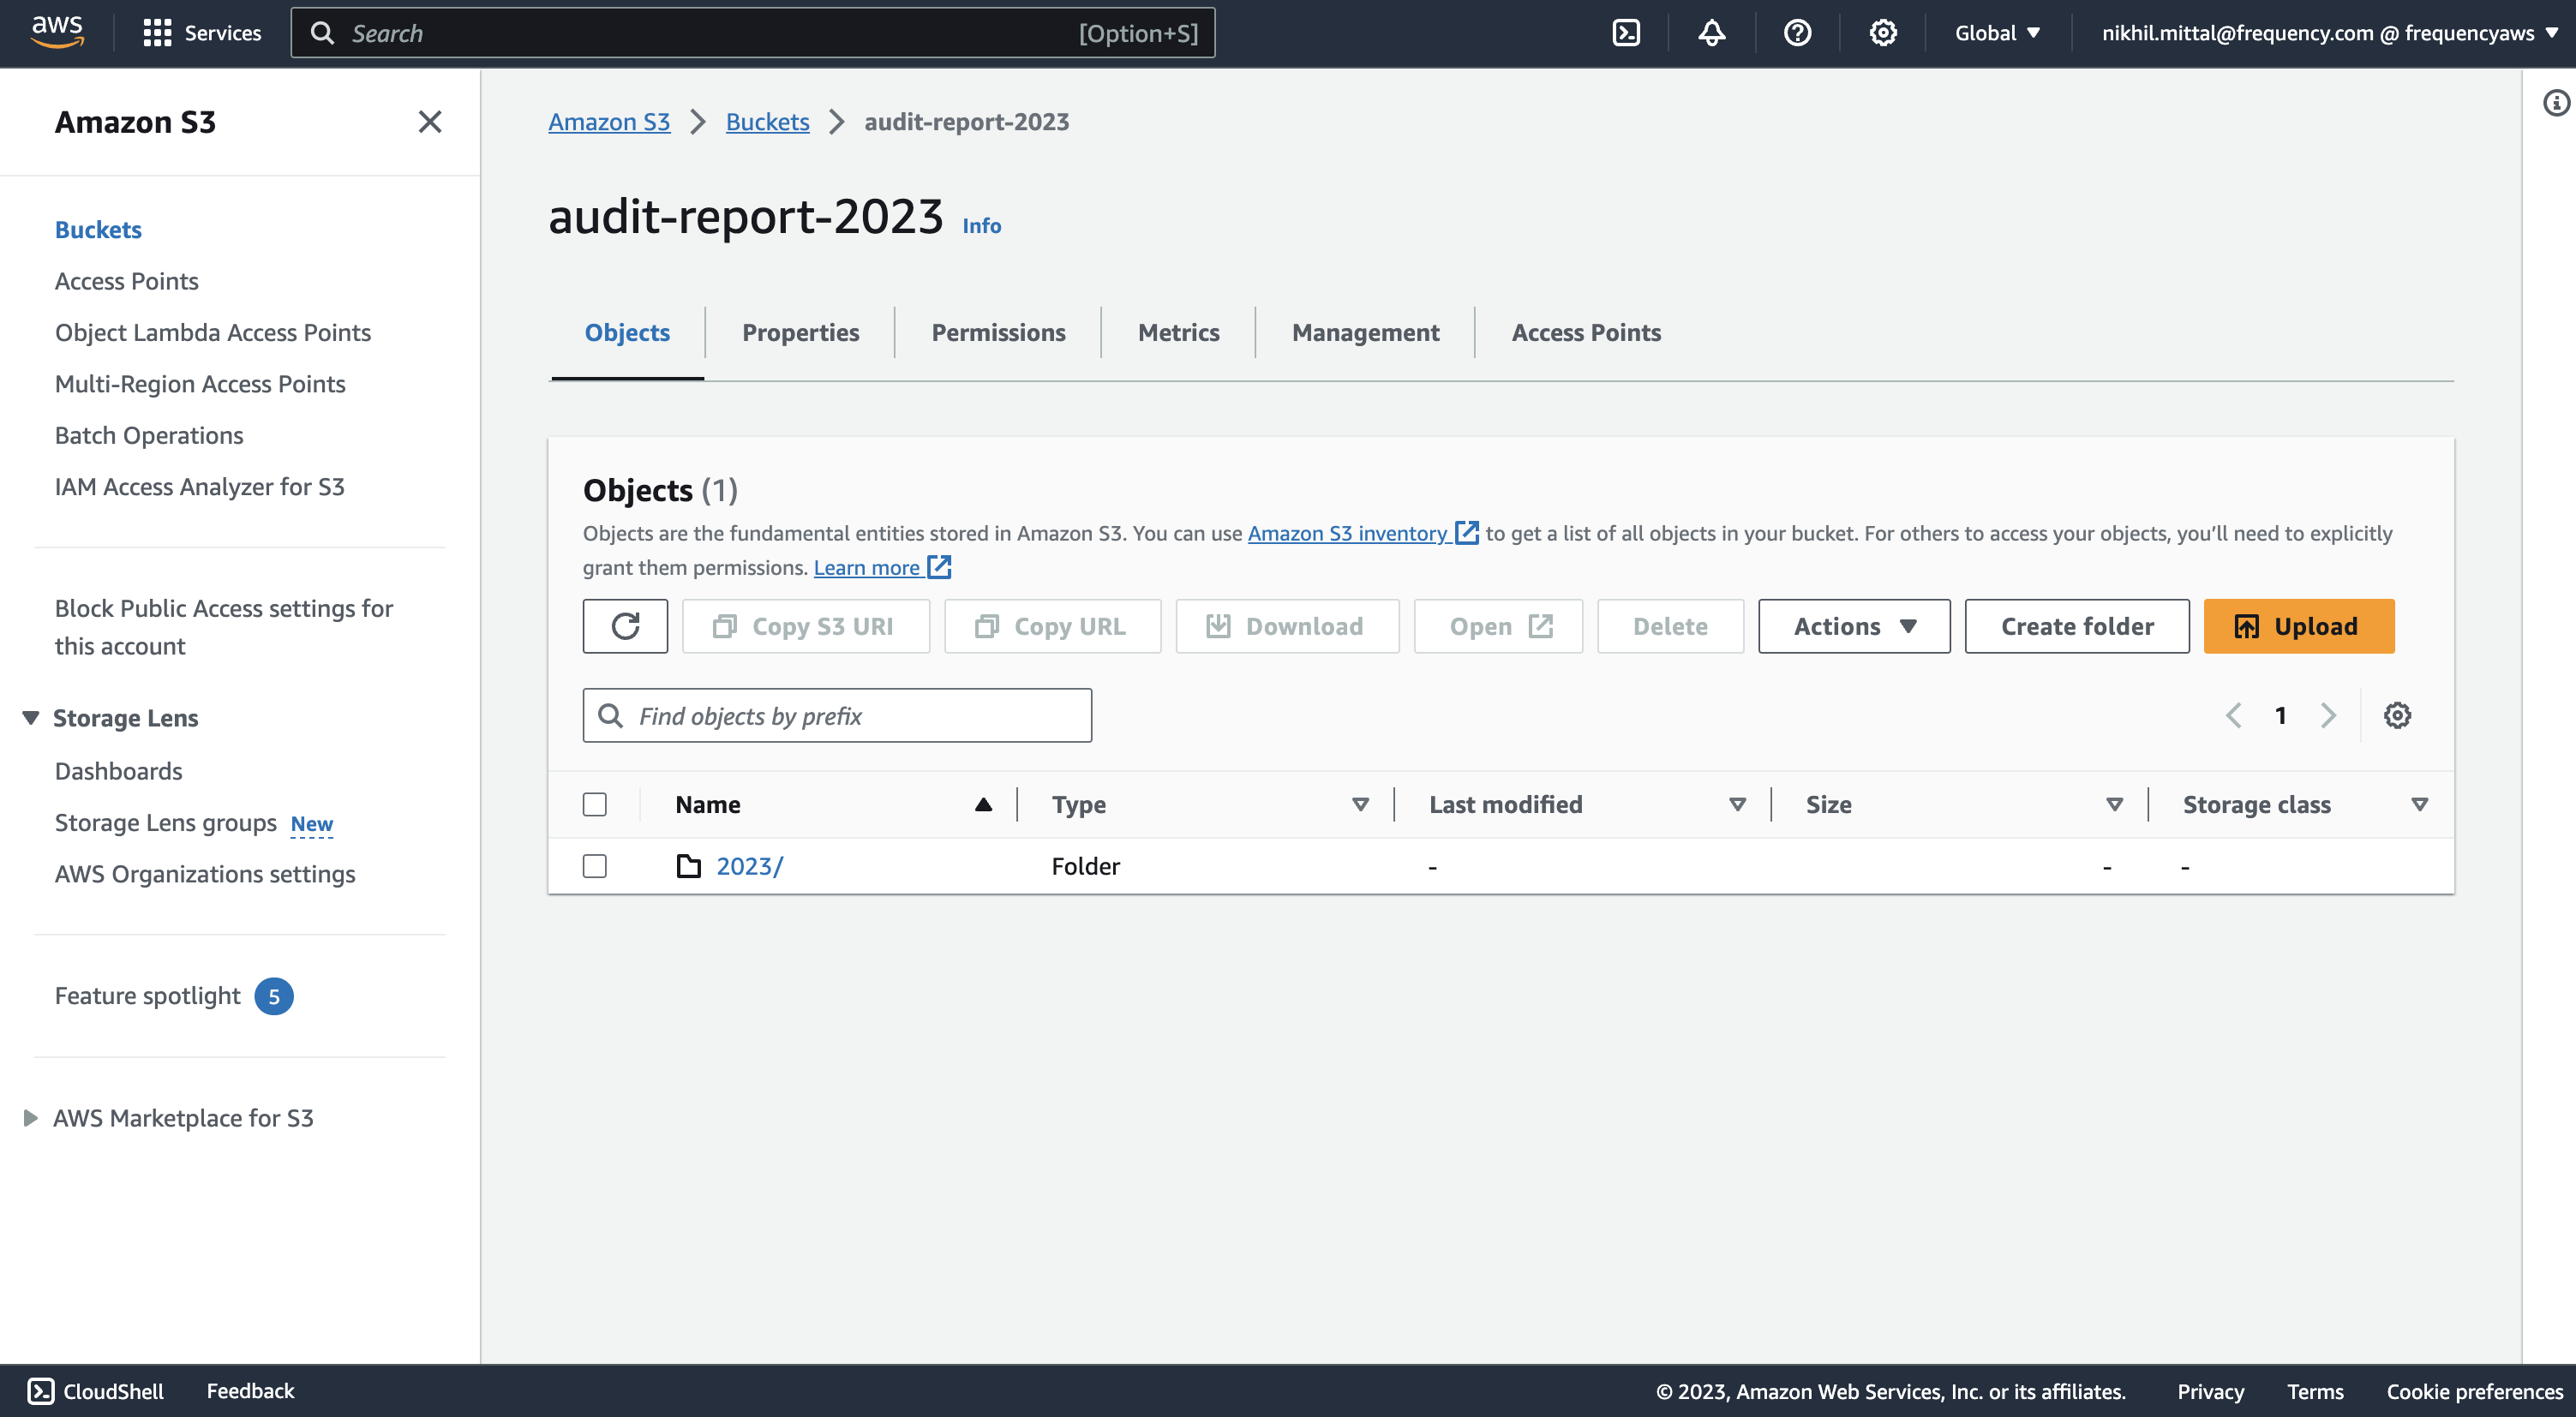The width and height of the screenshot is (2576, 1417).
Task: Sort by Last modified column arrow
Action: [1738, 804]
